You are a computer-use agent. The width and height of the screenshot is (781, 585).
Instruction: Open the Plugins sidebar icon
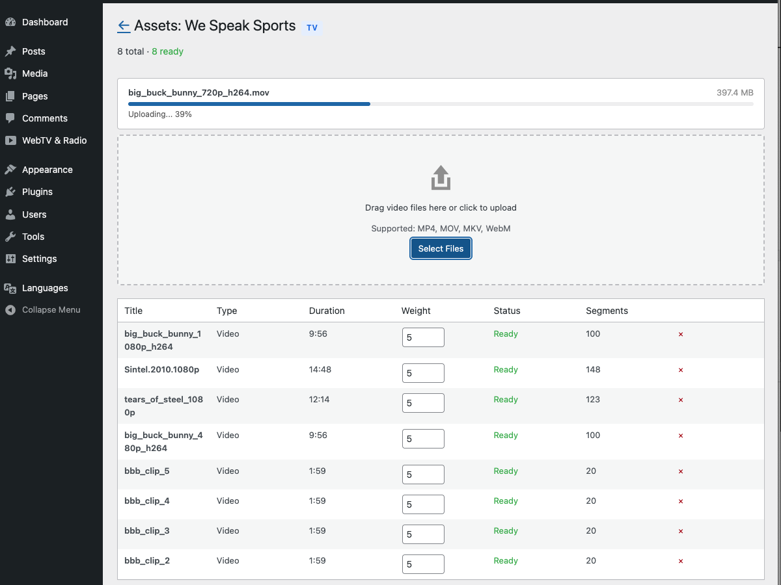coord(10,192)
